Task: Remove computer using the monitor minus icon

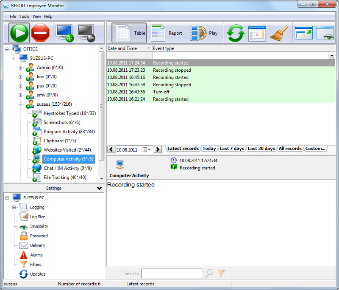Action: tap(86, 33)
